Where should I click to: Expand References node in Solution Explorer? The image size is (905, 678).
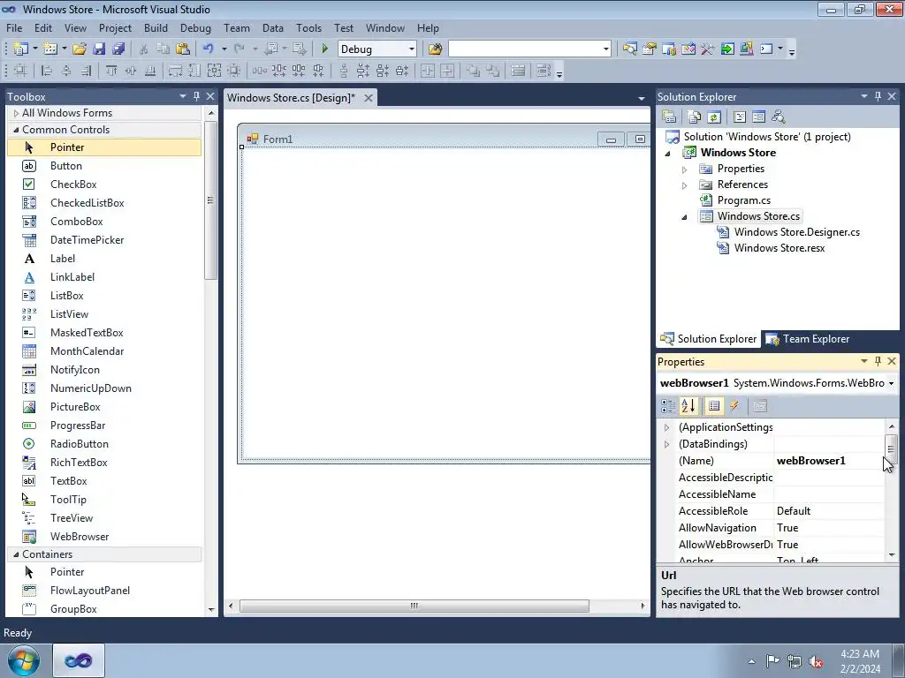point(685,185)
